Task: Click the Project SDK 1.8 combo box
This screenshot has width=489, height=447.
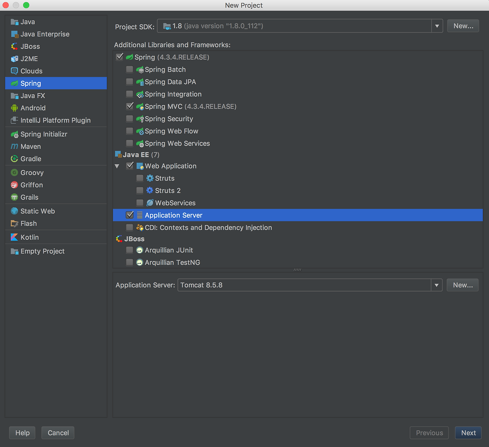Action: click(300, 26)
